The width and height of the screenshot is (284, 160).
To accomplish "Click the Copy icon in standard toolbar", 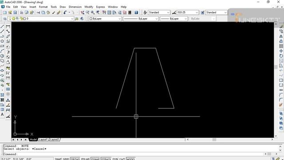I will [x=43, y=12].
